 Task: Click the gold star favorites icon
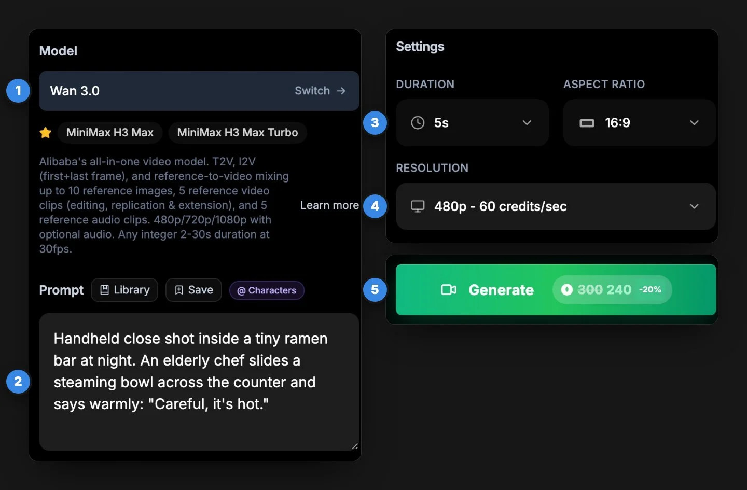pyautogui.click(x=46, y=133)
